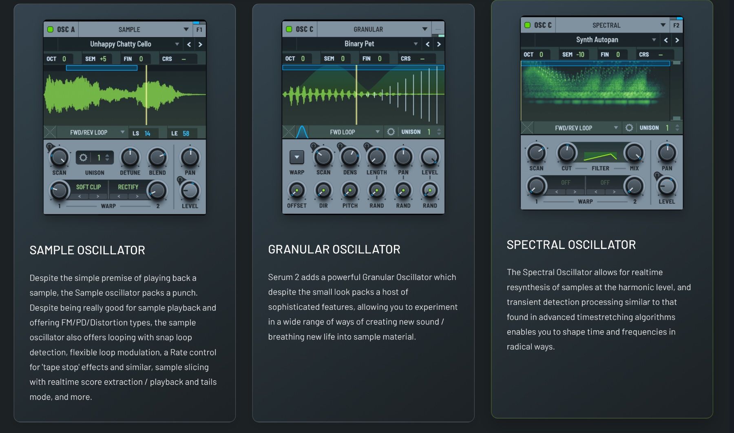734x433 pixels.
Task: Click the OFFSET knob on Granular oscillator
Action: click(297, 190)
